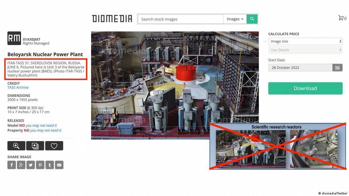349x196 pixels.
Task: Share image on Facebook
Action: click(12, 165)
